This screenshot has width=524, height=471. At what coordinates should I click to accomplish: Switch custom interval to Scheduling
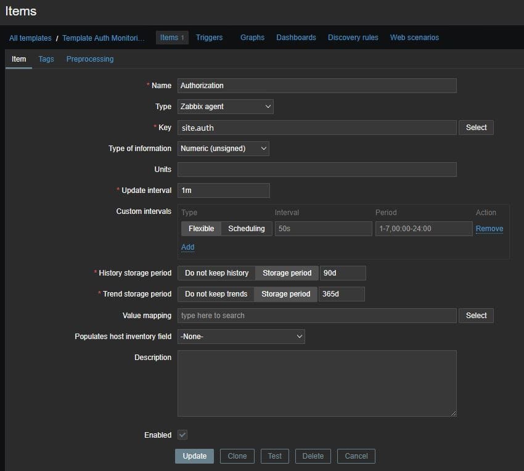pyautogui.click(x=246, y=229)
